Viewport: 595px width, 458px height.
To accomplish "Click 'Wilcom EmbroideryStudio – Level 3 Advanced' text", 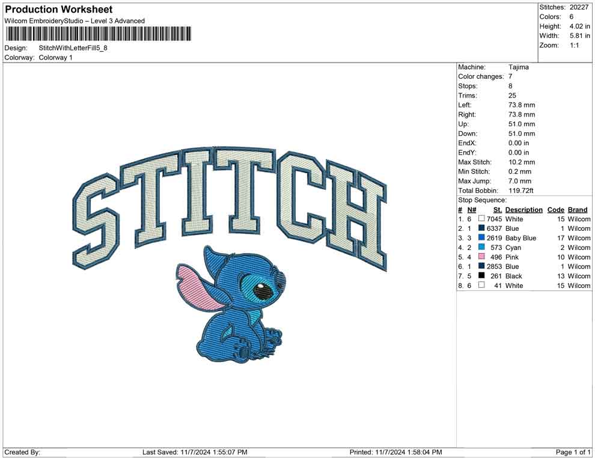I will (x=75, y=21).
